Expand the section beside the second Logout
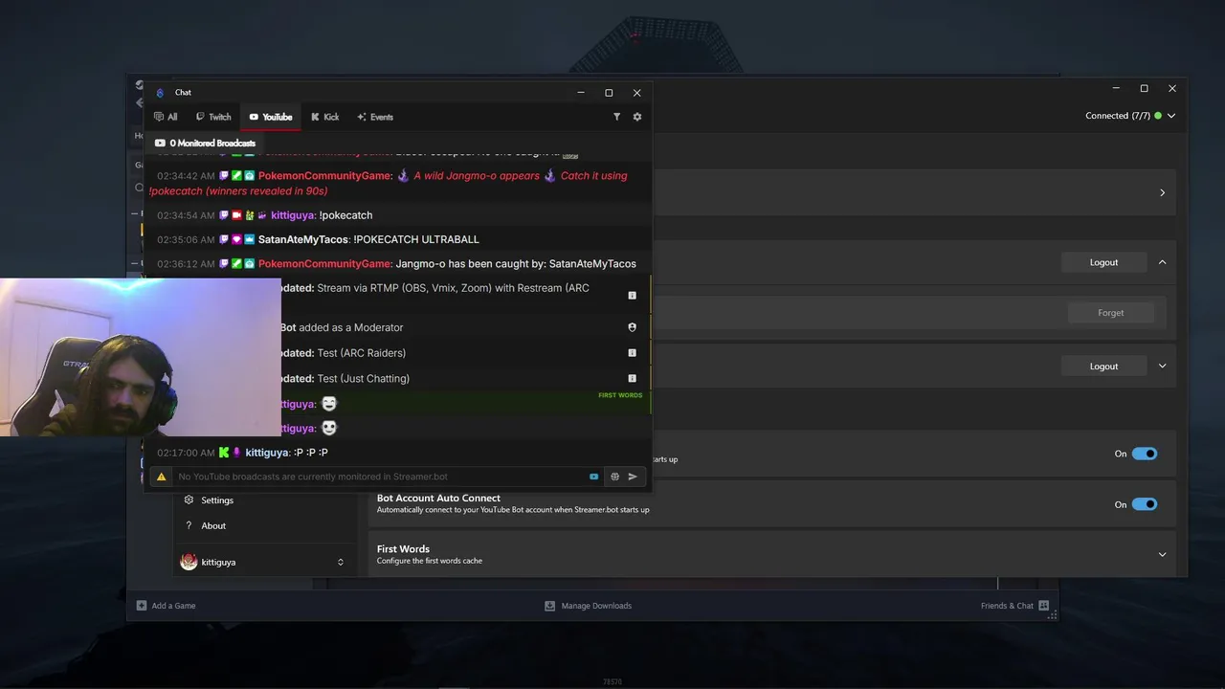 [x=1163, y=366]
